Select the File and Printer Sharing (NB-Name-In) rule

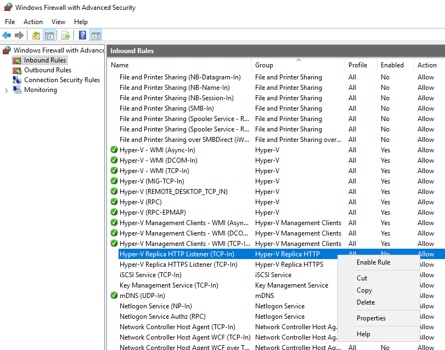click(174, 88)
